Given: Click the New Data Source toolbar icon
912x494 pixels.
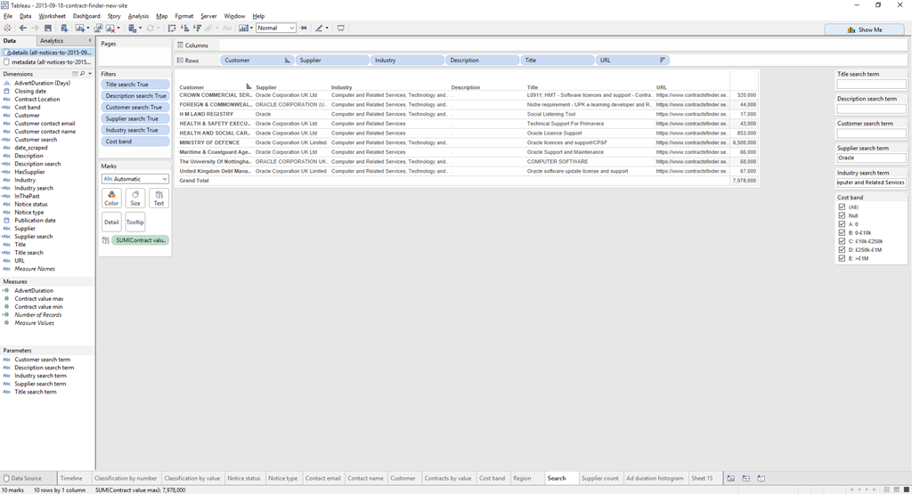Looking at the screenshot, I should coord(64,28).
